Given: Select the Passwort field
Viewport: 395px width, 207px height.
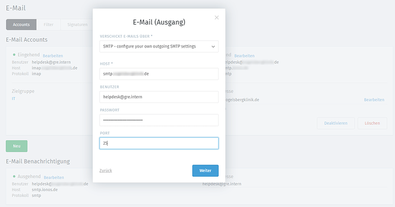Looking at the screenshot, I should (159, 120).
